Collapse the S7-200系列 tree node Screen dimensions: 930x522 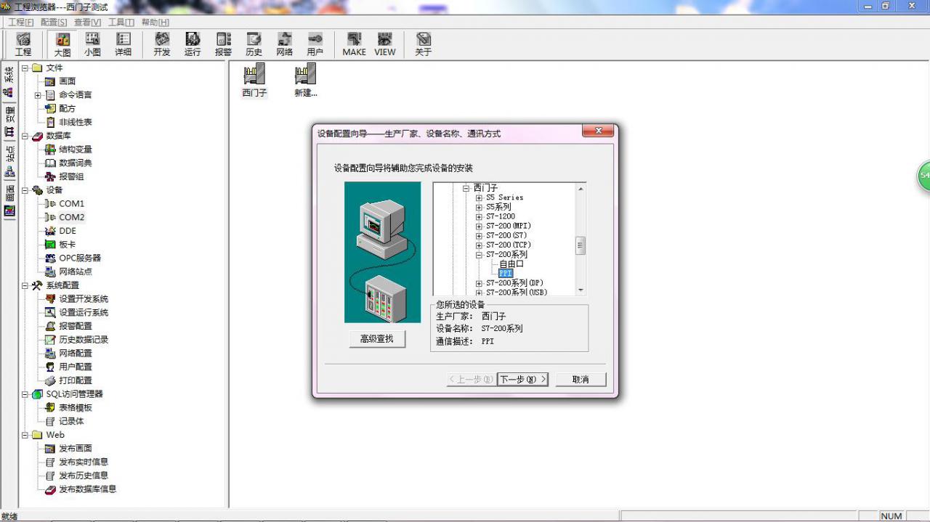coord(479,255)
